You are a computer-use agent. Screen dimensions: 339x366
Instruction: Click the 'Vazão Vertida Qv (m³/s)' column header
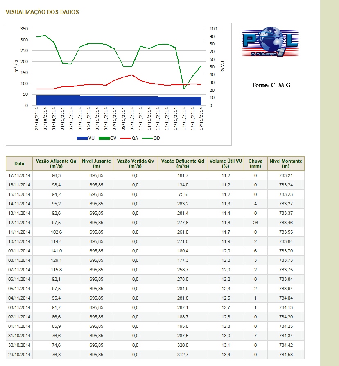[136, 164]
